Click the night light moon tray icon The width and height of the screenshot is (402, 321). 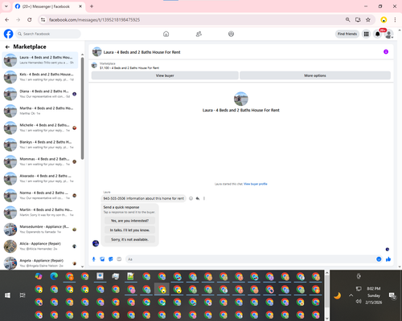[x=338, y=295]
